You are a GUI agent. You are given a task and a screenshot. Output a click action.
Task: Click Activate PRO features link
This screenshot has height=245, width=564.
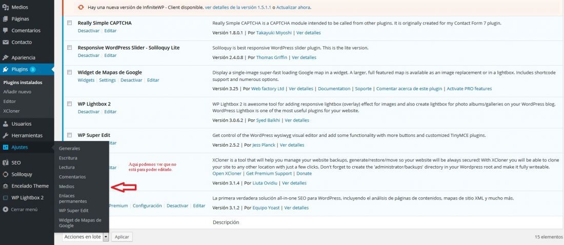pos(469,89)
